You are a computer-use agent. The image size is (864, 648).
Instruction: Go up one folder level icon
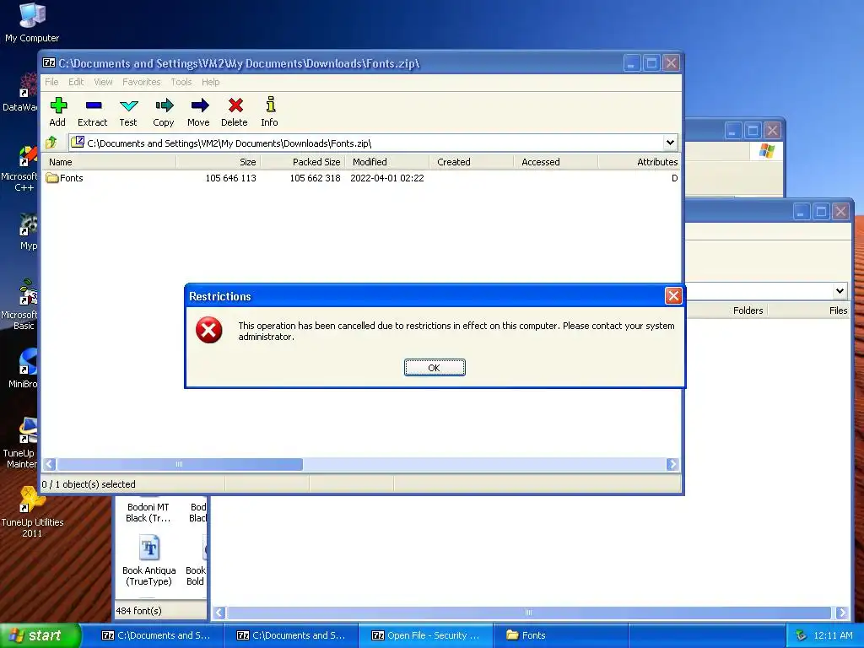click(51, 143)
